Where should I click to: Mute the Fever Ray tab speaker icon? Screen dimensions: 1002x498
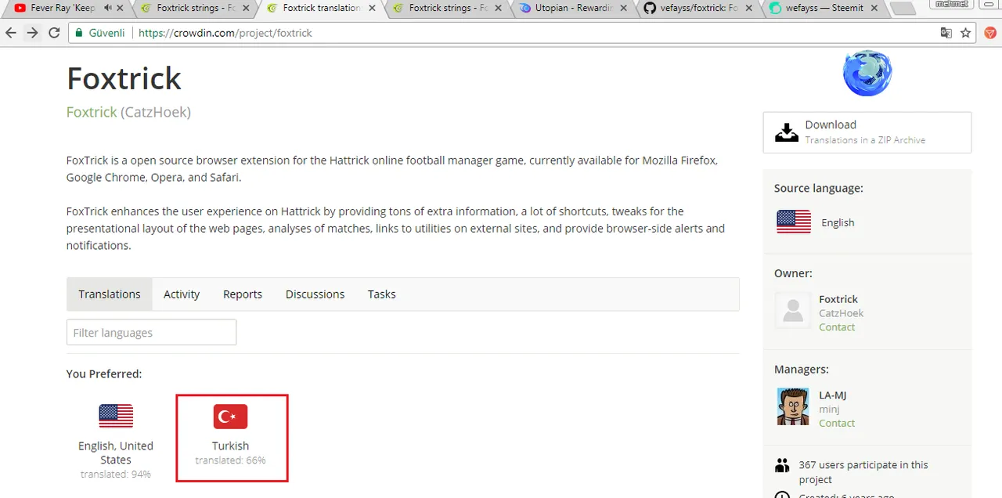point(106,8)
